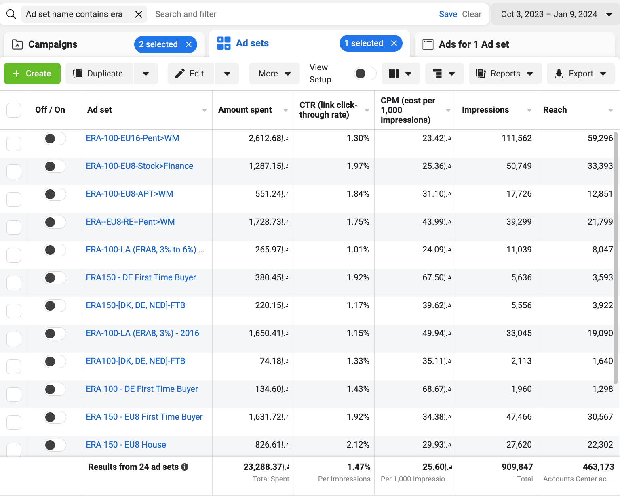The image size is (620, 496).
Task: Tick the checkbox for ERA-100-EU8-APT>WM row
Action: [14, 200]
